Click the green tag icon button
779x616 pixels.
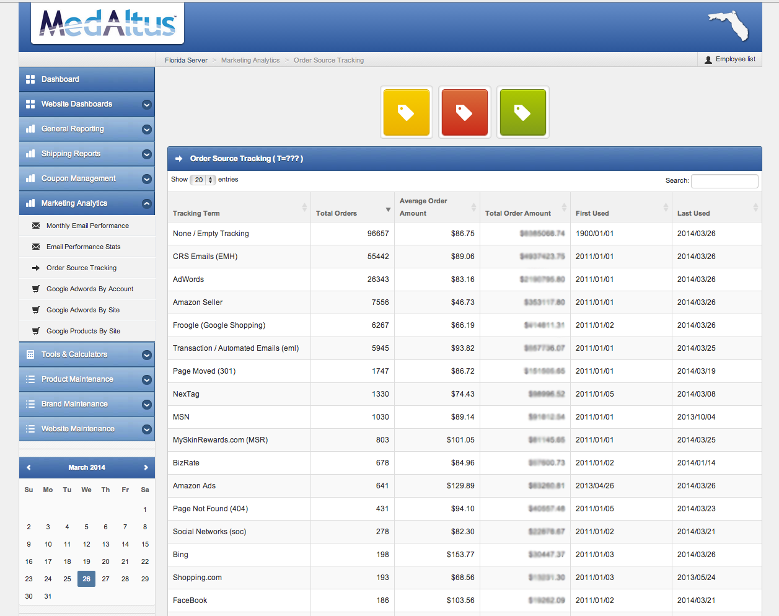pos(522,112)
